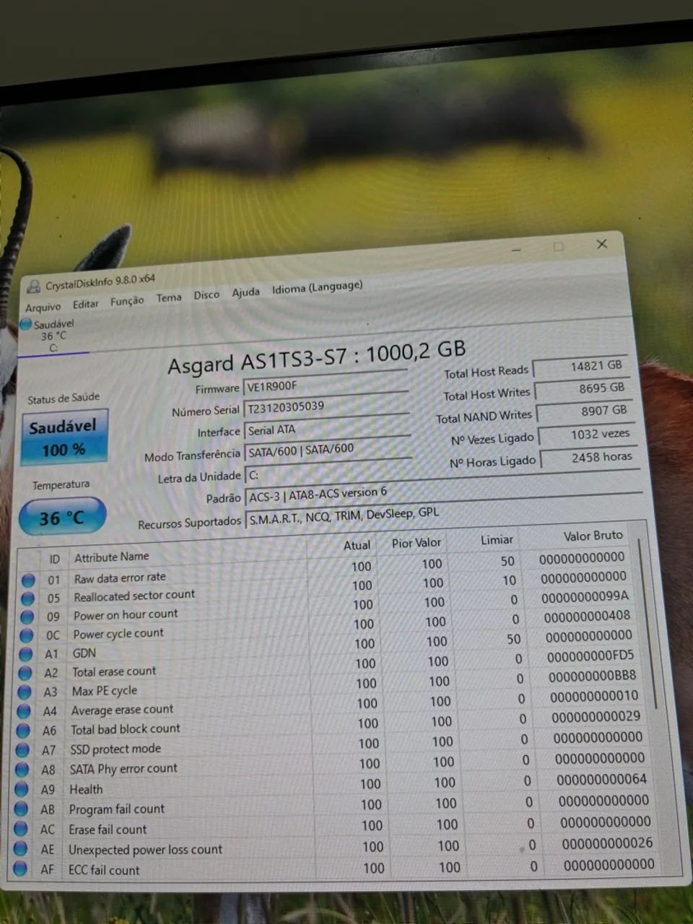This screenshot has height=924, width=693.
Task: Click the 36 °C temperature button
Action: (62, 517)
